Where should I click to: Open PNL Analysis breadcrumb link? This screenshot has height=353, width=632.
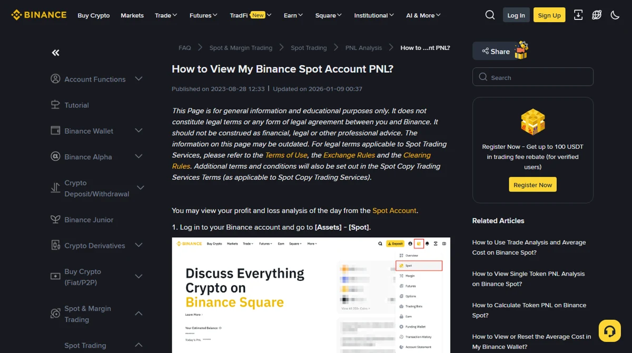coord(363,48)
